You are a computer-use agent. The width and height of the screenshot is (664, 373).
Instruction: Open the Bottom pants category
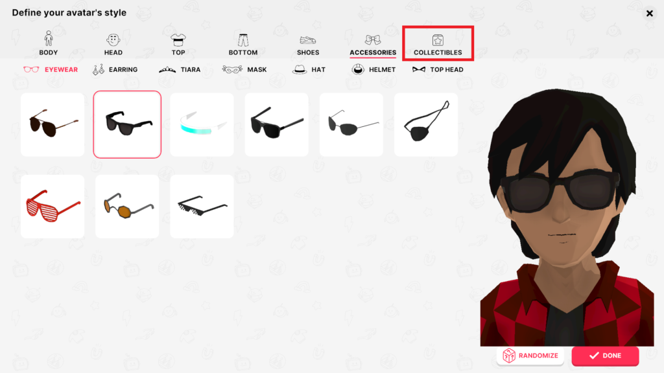point(243,44)
